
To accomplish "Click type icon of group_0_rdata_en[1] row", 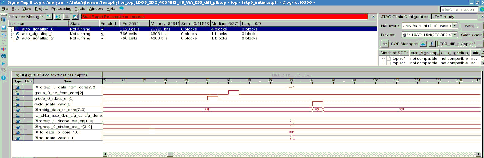I will point(18,98).
